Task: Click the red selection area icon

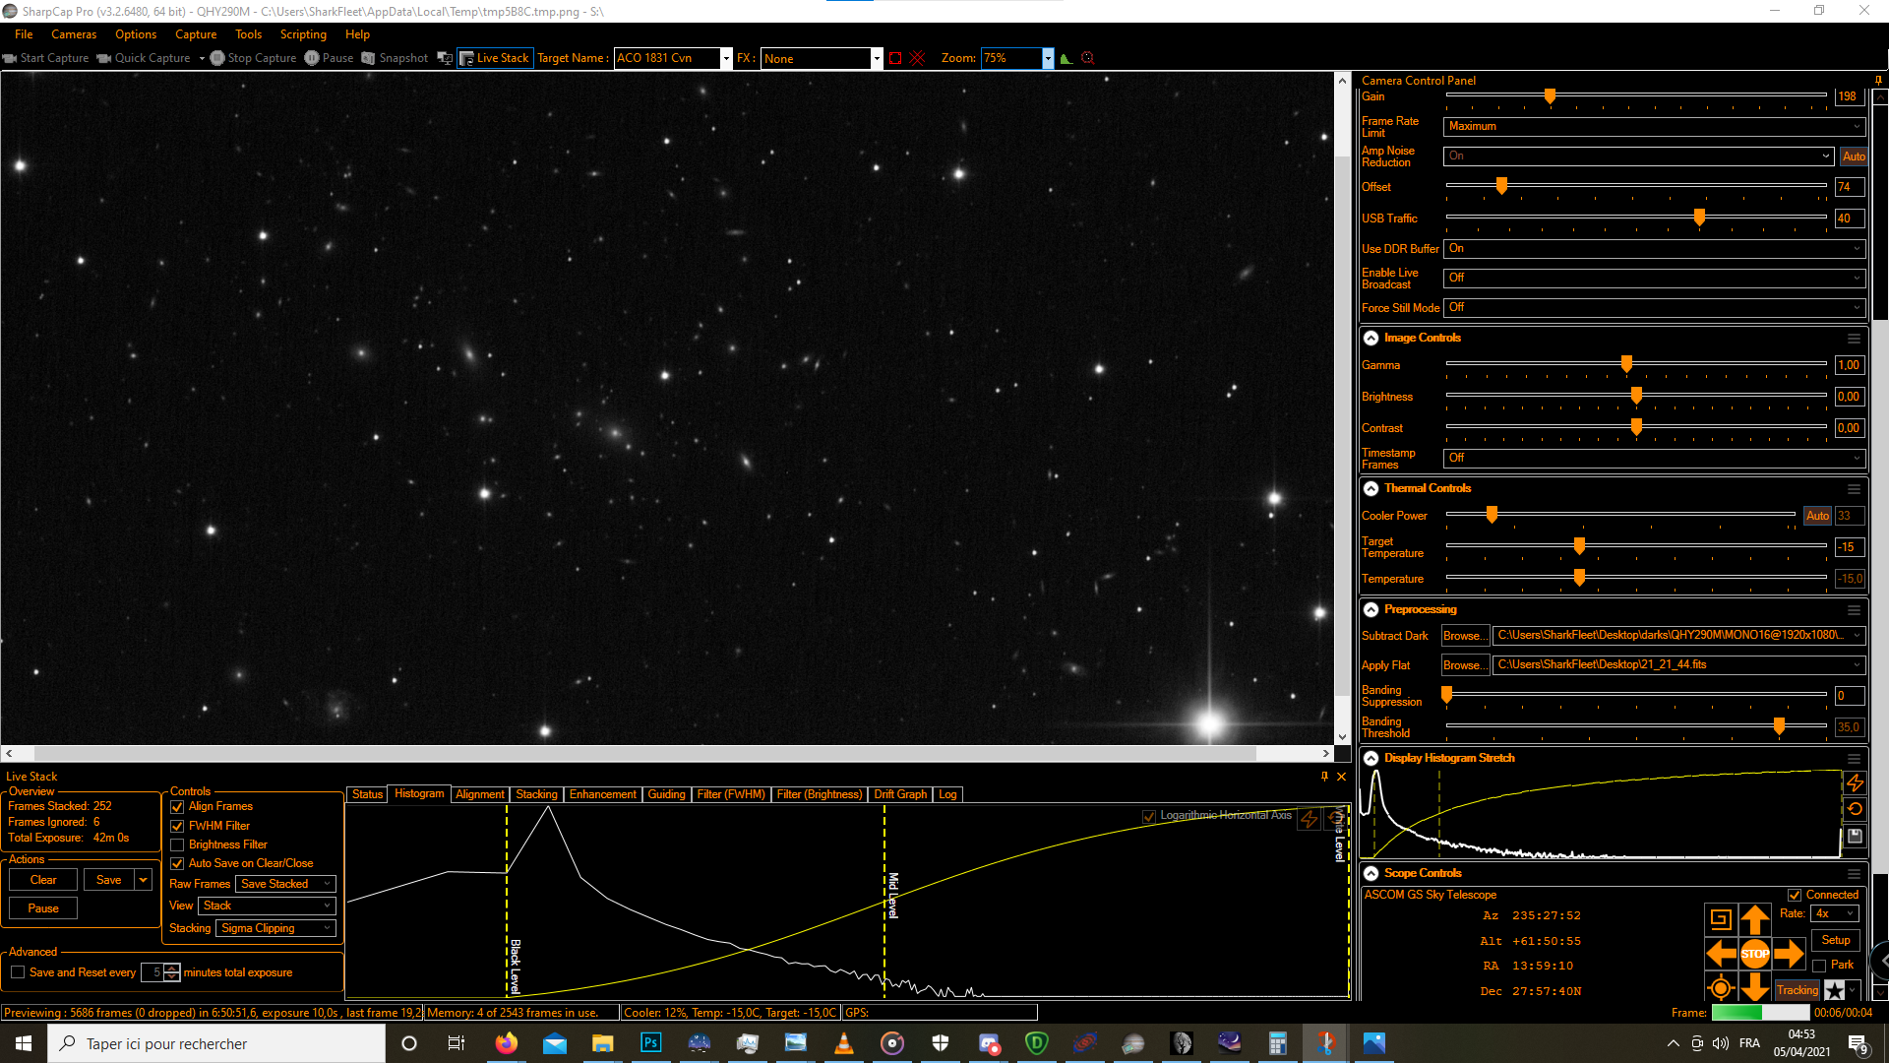Action: [895, 58]
